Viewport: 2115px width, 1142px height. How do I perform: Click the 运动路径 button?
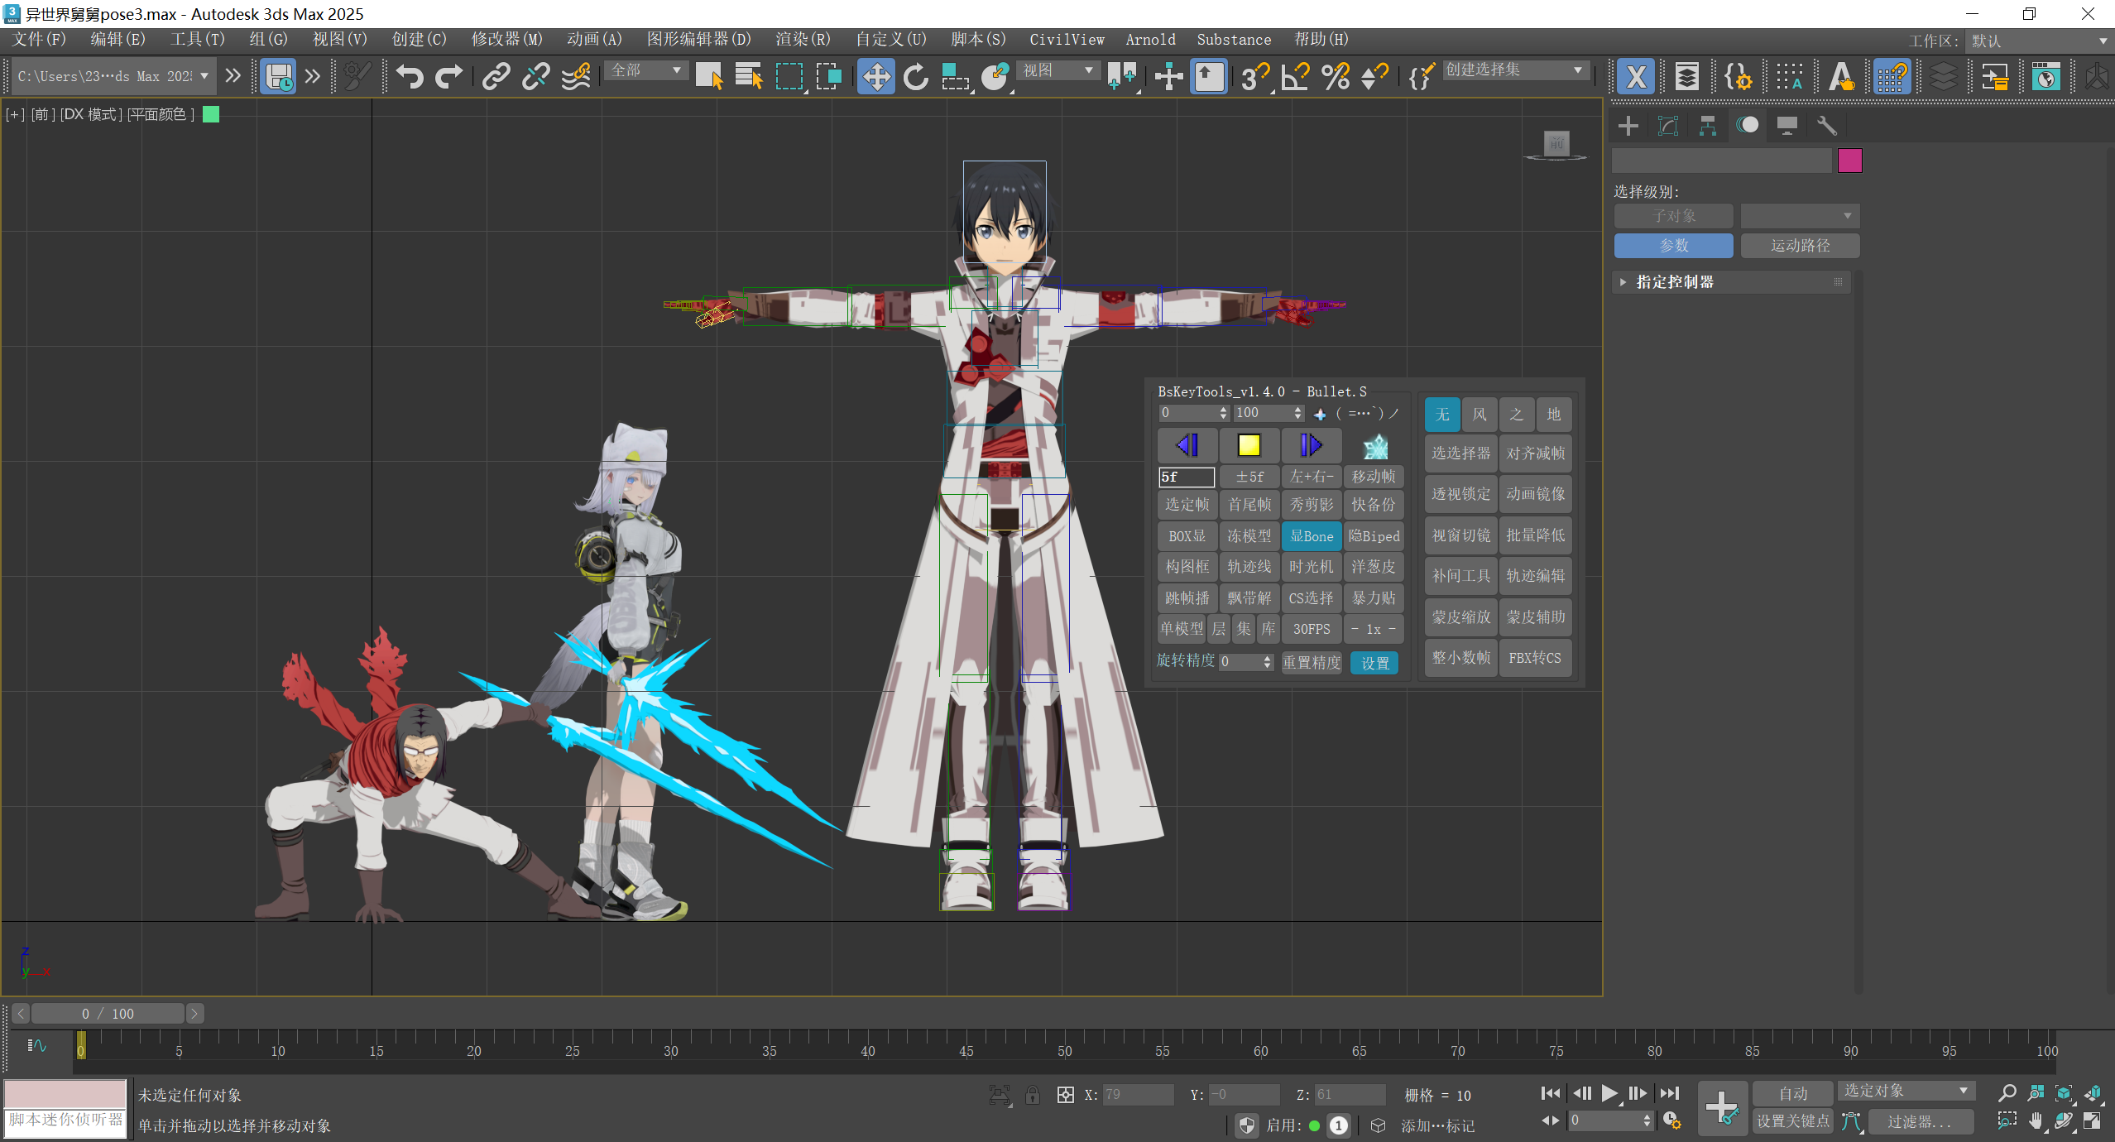click(1800, 246)
